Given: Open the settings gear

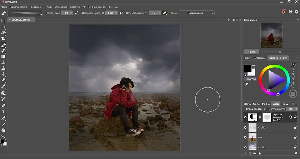Looking at the screenshot, I should 297,12.
